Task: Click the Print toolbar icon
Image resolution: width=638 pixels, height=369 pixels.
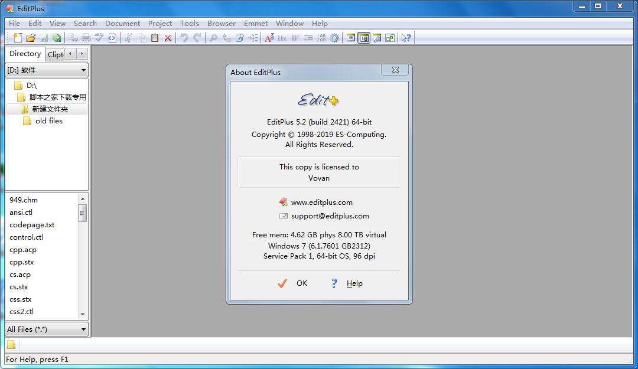Action: tap(85, 37)
